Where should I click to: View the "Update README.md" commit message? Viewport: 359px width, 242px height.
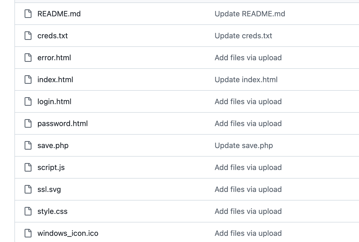pyautogui.click(x=250, y=14)
